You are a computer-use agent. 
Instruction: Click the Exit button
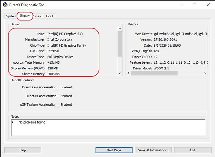point(193,150)
